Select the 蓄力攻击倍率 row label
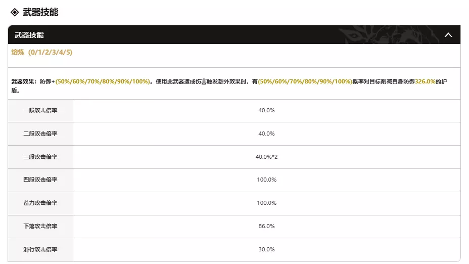Screen dimensions: 469x264 tap(40, 203)
